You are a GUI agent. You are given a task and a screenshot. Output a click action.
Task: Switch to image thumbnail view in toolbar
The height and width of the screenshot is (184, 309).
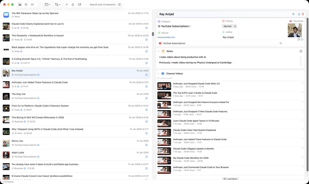coord(20,5)
